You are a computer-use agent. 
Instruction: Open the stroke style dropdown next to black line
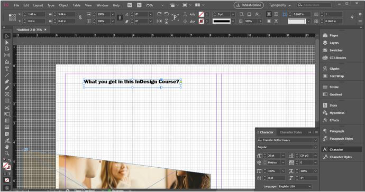pyautogui.click(x=233, y=21)
